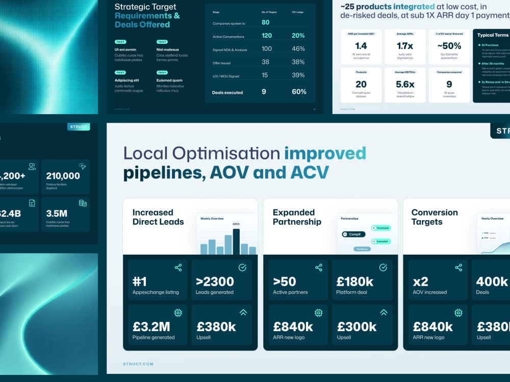Click chip icon in Pipeline generated tile

tap(178, 313)
